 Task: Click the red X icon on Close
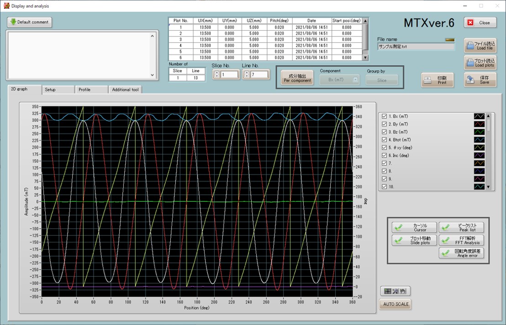point(470,22)
